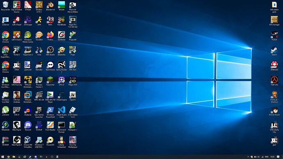The height and width of the screenshot is (159, 283).
Task: Launch the MediaGet desktop icon
Action: (5, 126)
